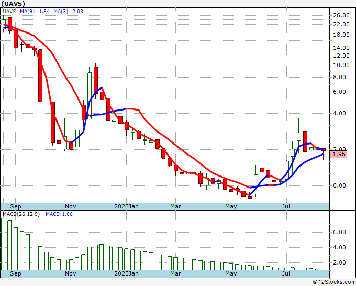The width and height of the screenshot is (356, 286).
Task: Click the MA(3) value 2.03
Action: click(77, 12)
